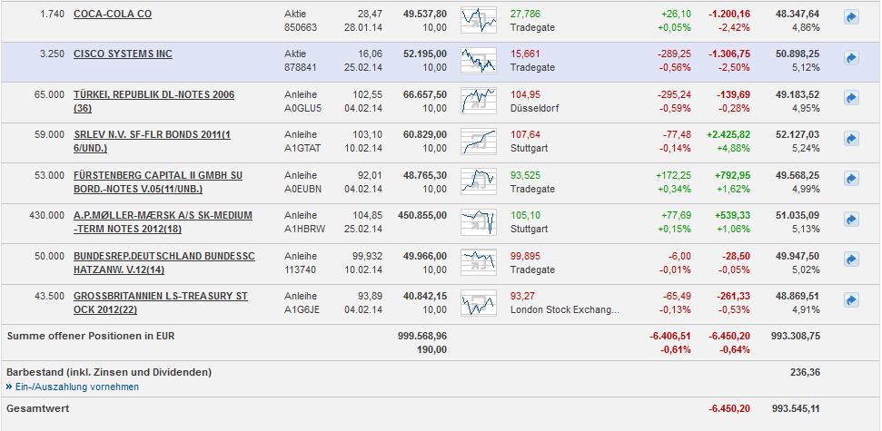This screenshot has height=431, width=882.
Task: Click the trade arrow icon for A.P. Møller-Mærsk
Action: point(851,219)
